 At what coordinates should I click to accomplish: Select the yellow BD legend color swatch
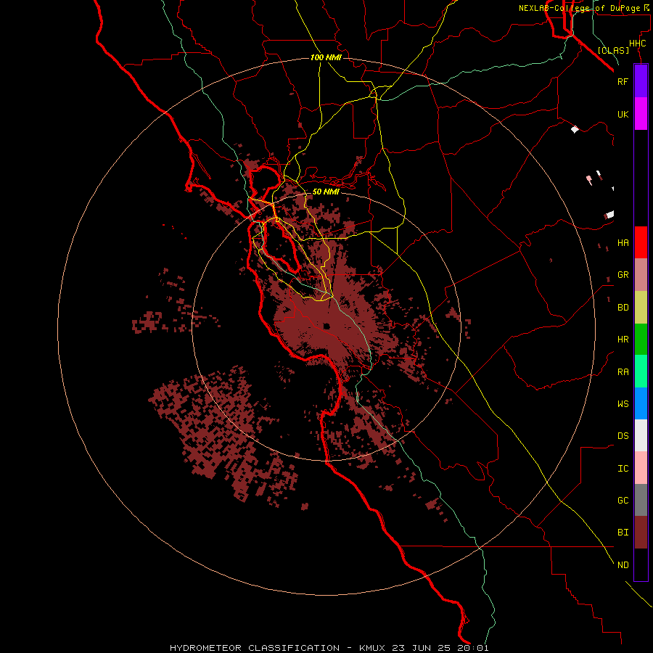pos(641,308)
